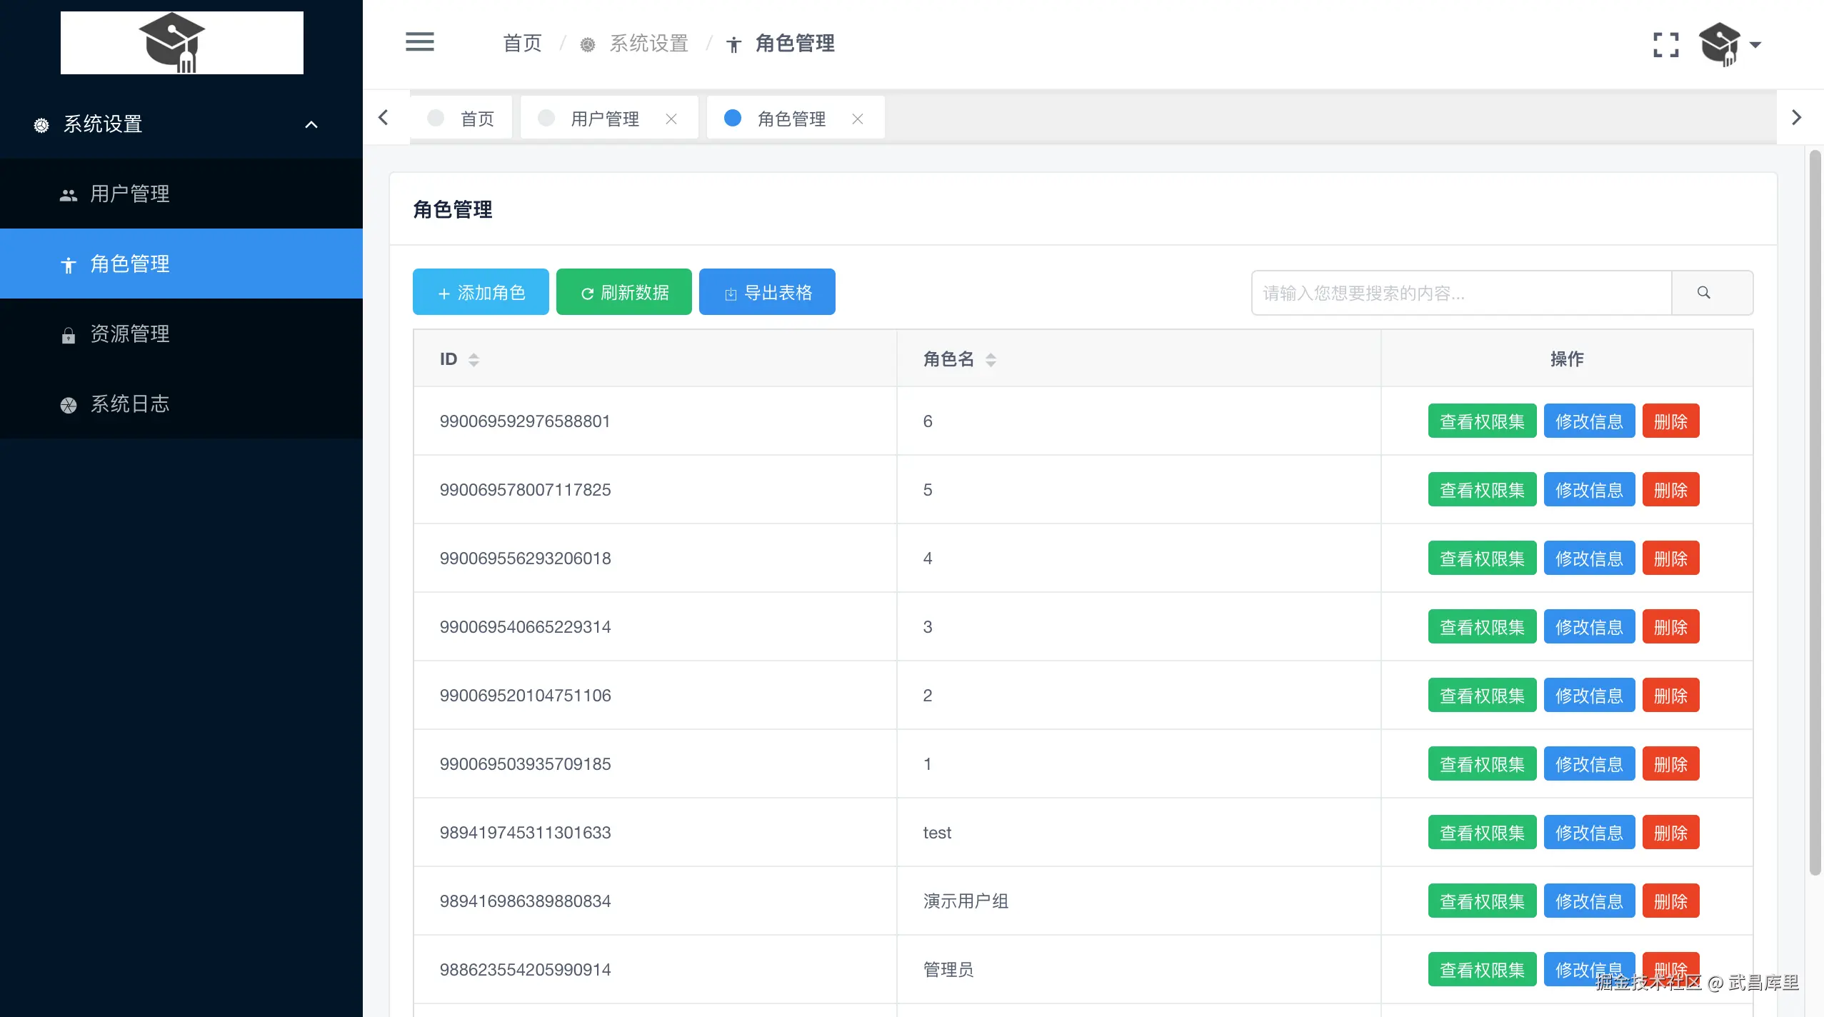Screen dimensions: 1824x1017
Task: Sort the table by 角色名 column
Action: pos(990,359)
